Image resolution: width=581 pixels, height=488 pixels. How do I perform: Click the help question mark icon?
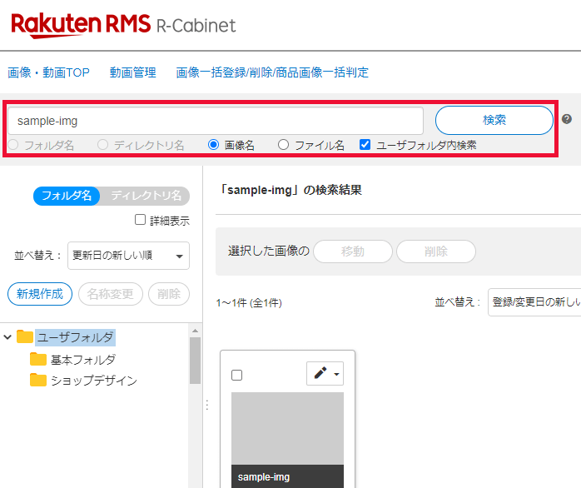[567, 119]
